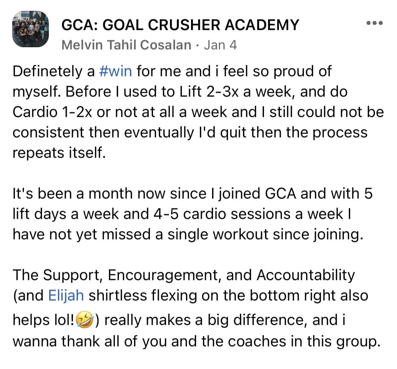
Task: Open the GCA: GOAL CRUSHER ACADEMY group page
Action: click(180, 25)
